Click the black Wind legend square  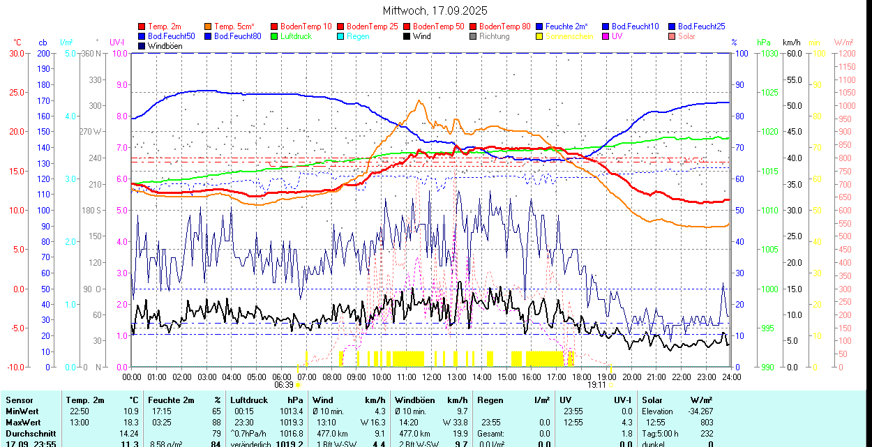[x=407, y=36]
